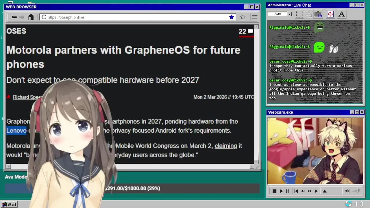The height and width of the screenshot is (208, 370).
Task: Open the Font 'A' button in Live Chat
Action: [341, 14]
